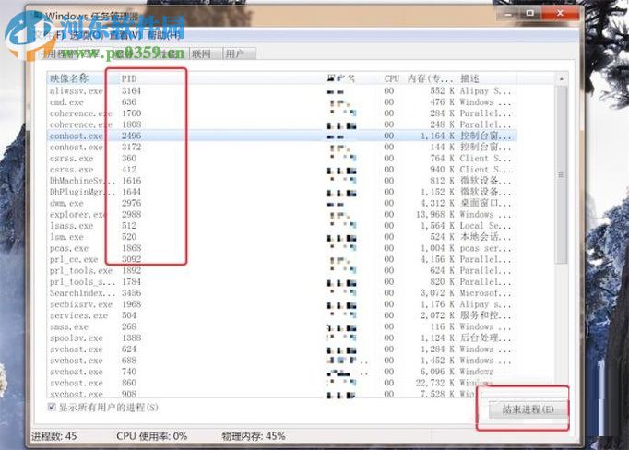Click the 后台处理... description of spoolsv.exe
Viewport: 629px width, 450px height.
click(485, 337)
